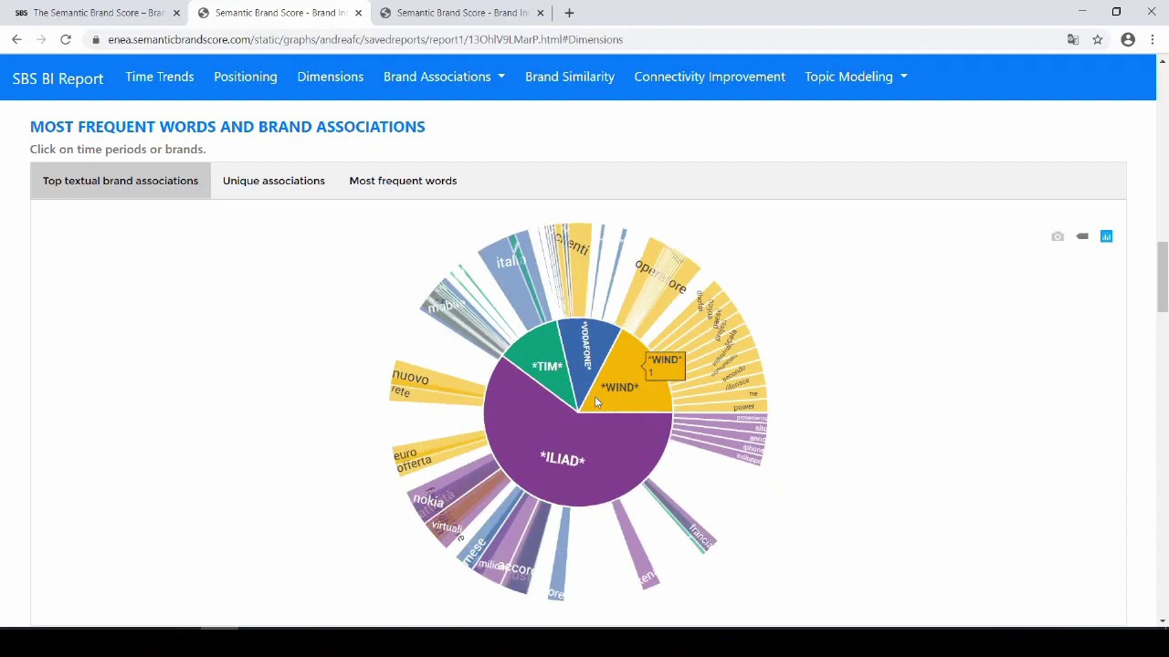Open the Plotly bar-chart logo icon
Viewport: 1169px width, 657px height.
[1106, 236]
